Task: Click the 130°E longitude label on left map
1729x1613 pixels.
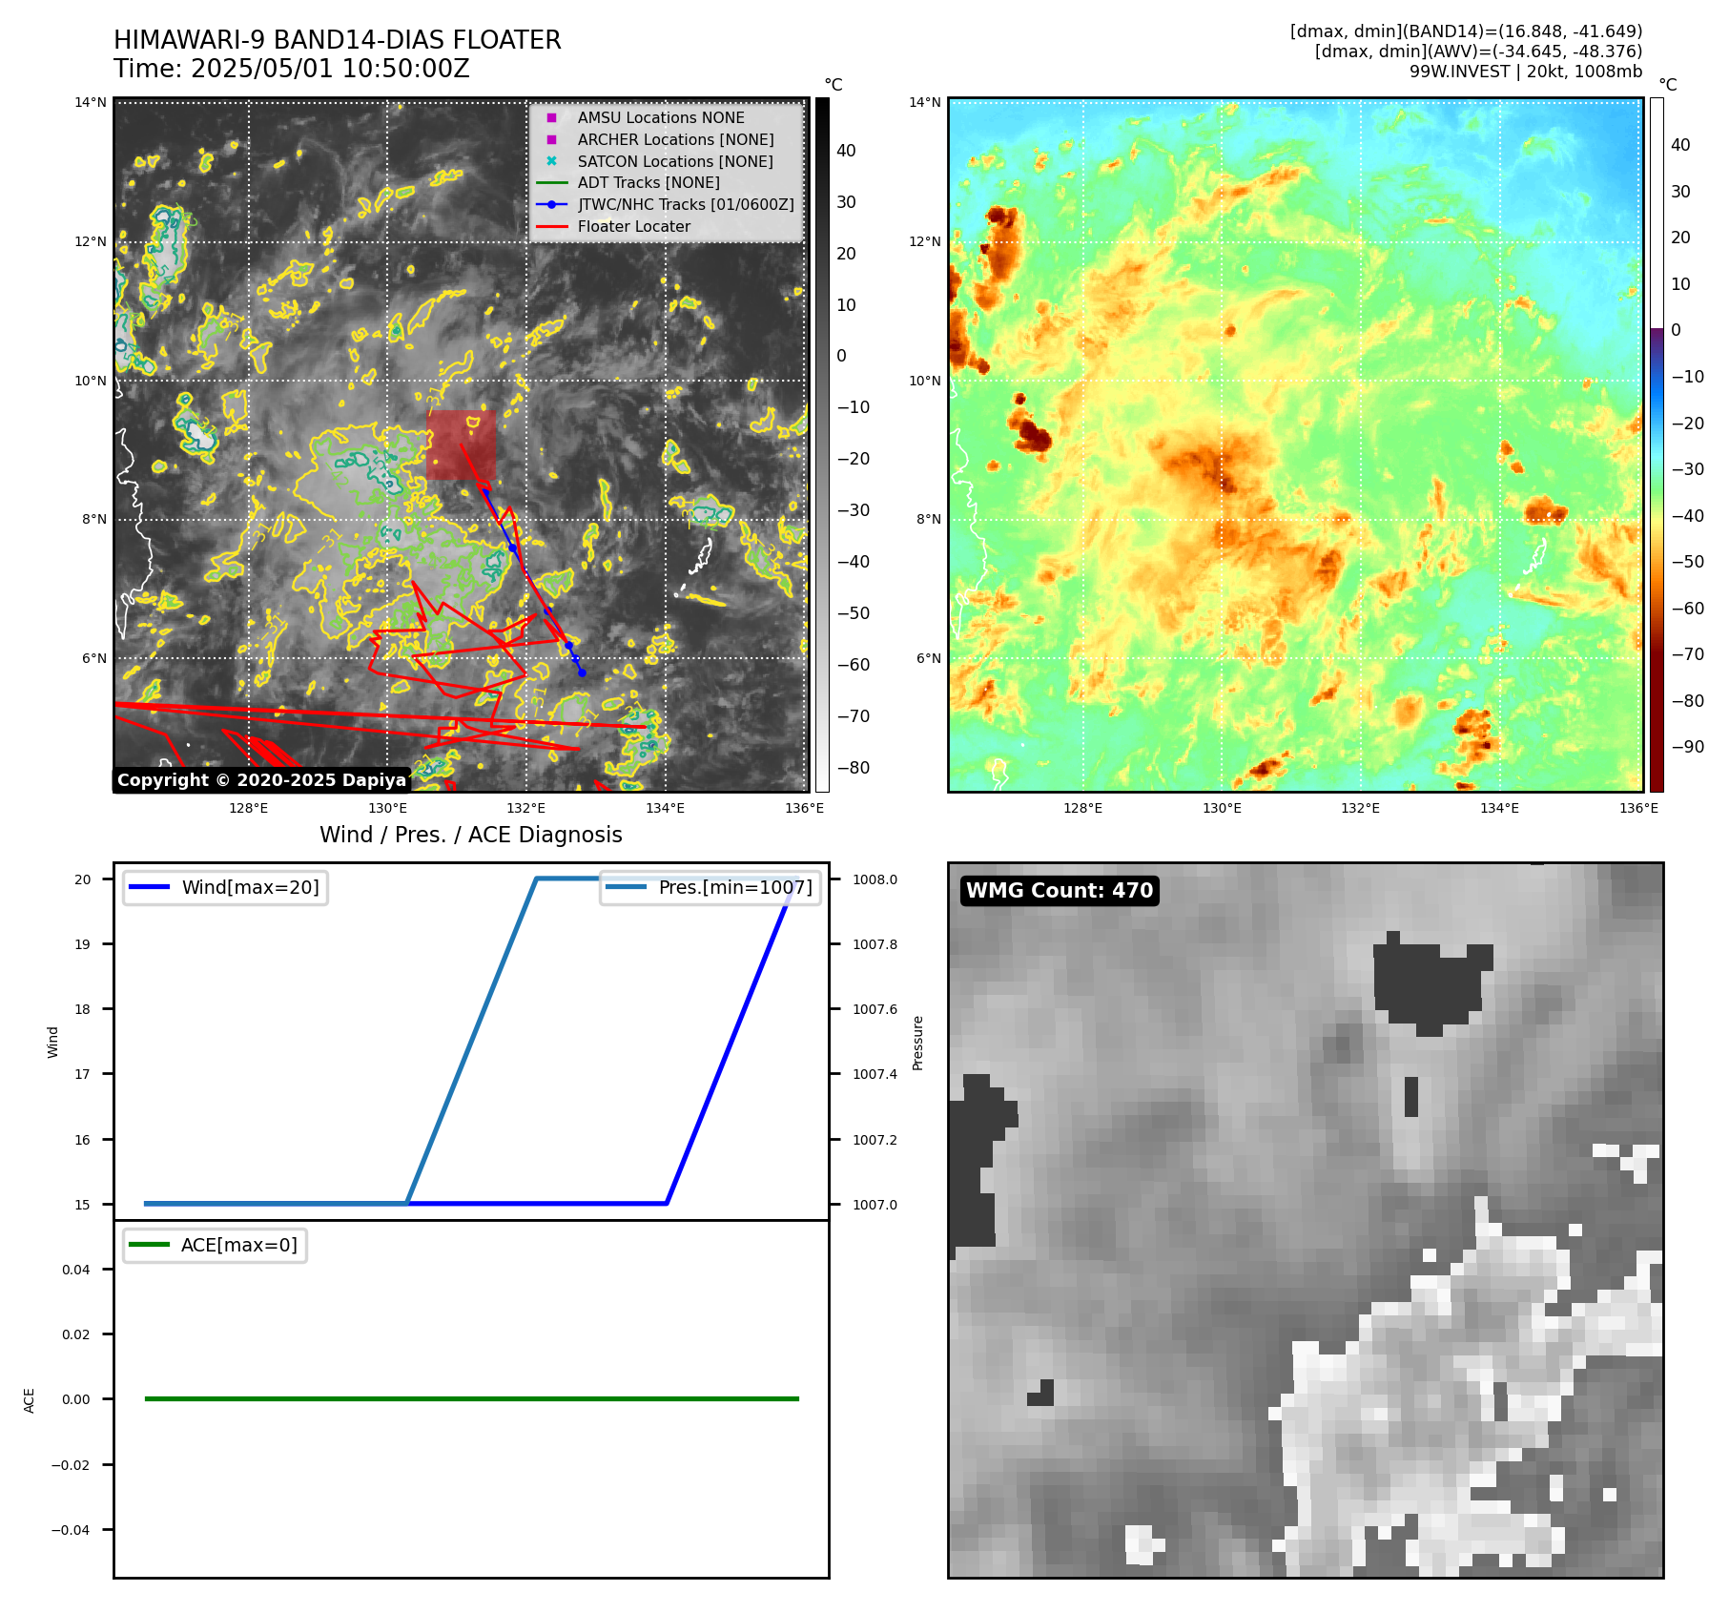Action: (387, 808)
